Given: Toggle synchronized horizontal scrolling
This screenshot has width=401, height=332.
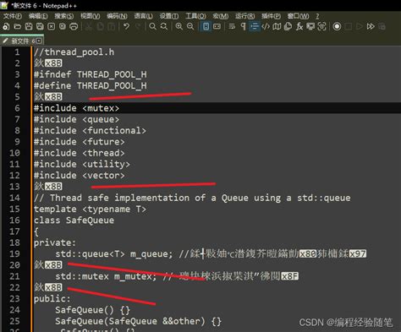Looking at the screenshot, I should click(217, 26).
